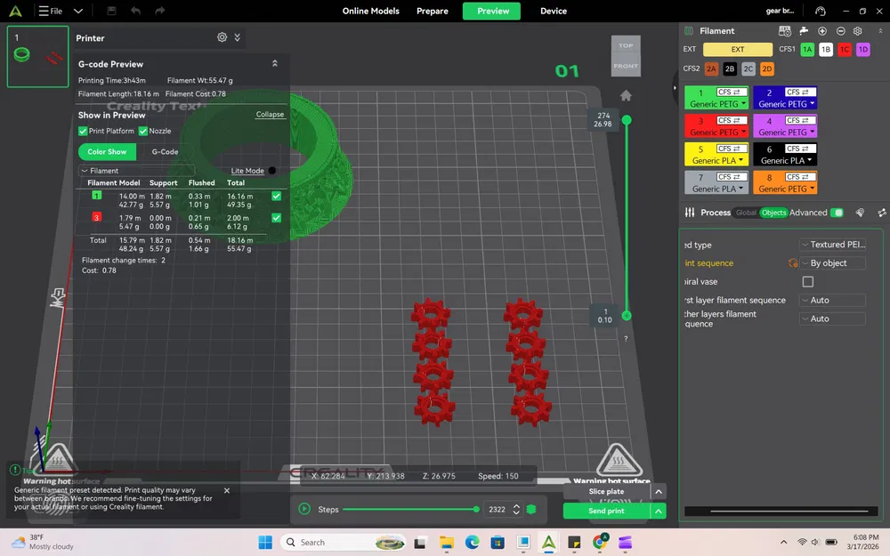Switch to the Device tab
This screenshot has width=890, height=556.
click(554, 11)
